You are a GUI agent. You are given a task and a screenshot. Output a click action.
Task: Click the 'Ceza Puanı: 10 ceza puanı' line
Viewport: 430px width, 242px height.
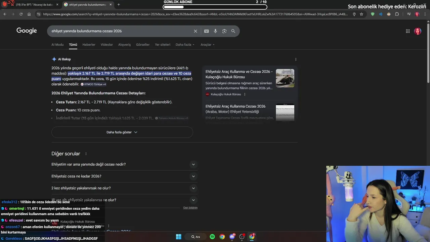(x=78, y=110)
